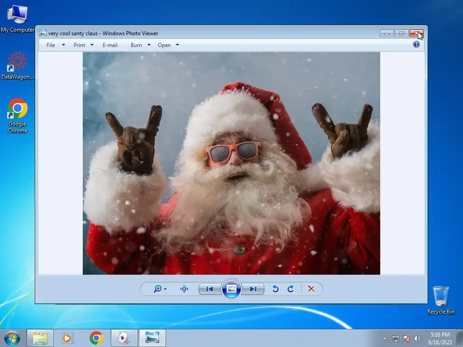Click the Photo Viewer title bar icon
Image resolution: width=463 pixels, height=347 pixels.
[43, 33]
